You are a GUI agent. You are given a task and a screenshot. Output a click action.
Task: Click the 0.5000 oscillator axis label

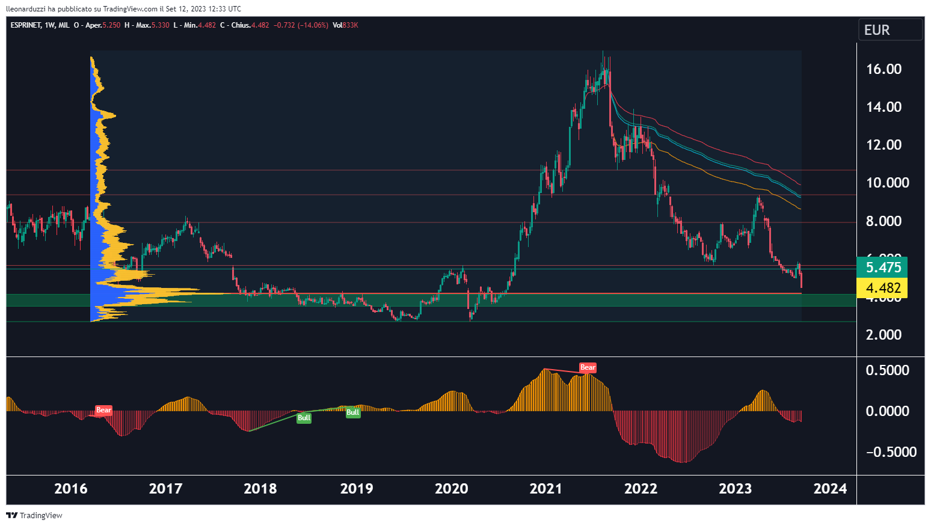click(887, 370)
